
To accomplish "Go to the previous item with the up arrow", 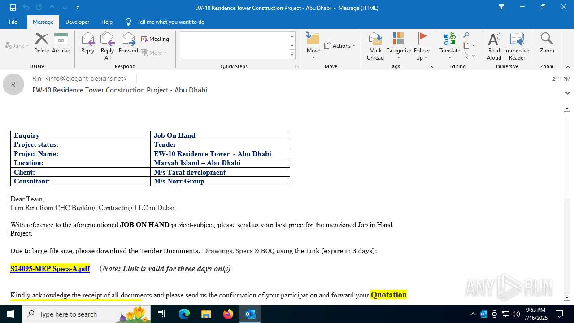I will (x=52, y=8).
